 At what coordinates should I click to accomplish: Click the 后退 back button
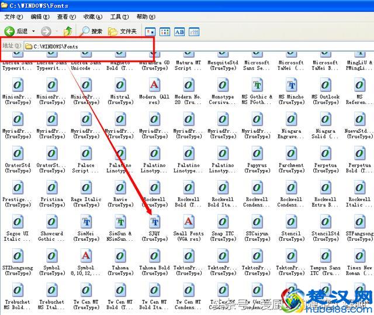pyautogui.click(x=16, y=31)
